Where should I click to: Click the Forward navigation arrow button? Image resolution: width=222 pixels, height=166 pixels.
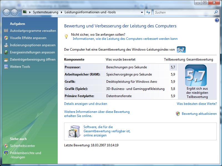coord(14,12)
